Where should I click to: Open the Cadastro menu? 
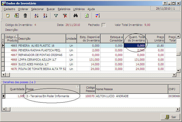(9, 9)
